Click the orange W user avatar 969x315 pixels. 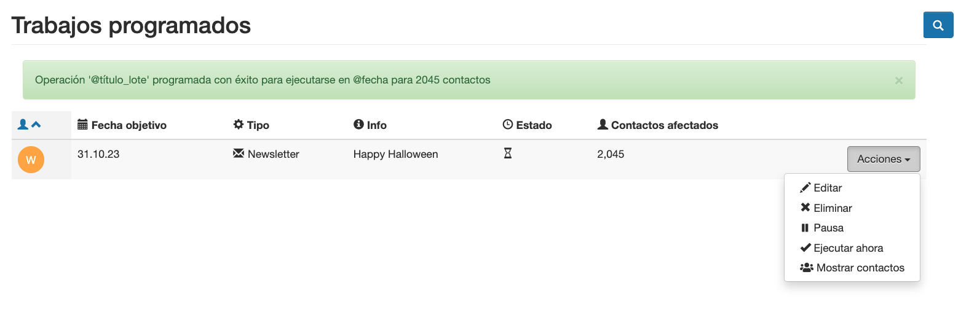(x=31, y=160)
